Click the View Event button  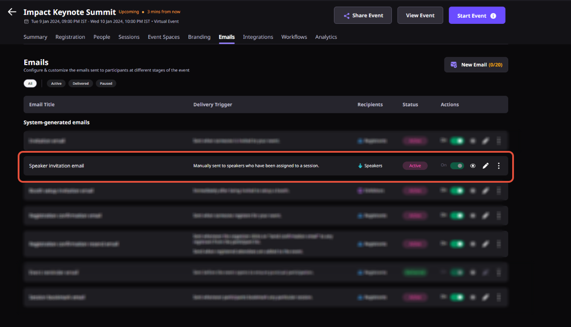click(x=420, y=15)
